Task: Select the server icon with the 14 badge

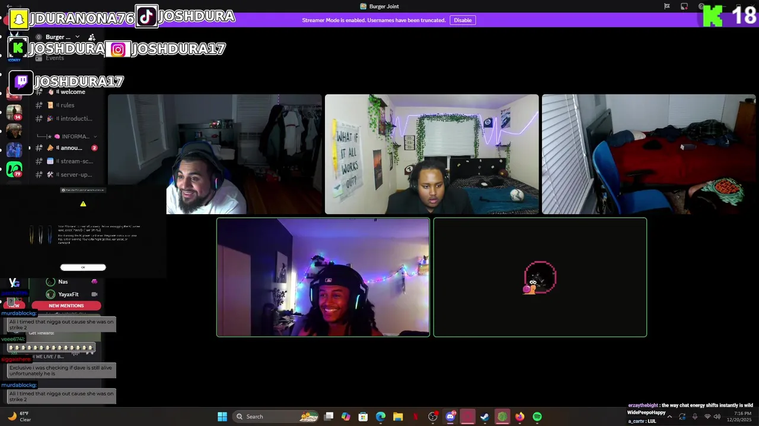Action: 14,112
